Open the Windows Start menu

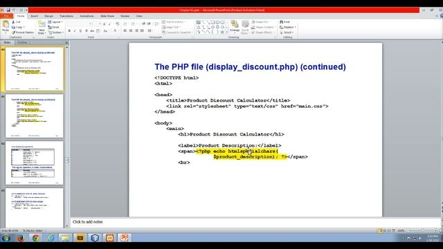[6, 238]
